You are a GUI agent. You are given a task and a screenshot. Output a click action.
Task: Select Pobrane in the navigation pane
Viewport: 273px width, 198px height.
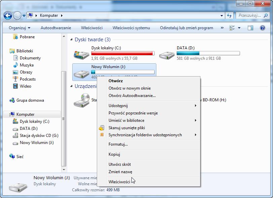click(x=27, y=37)
